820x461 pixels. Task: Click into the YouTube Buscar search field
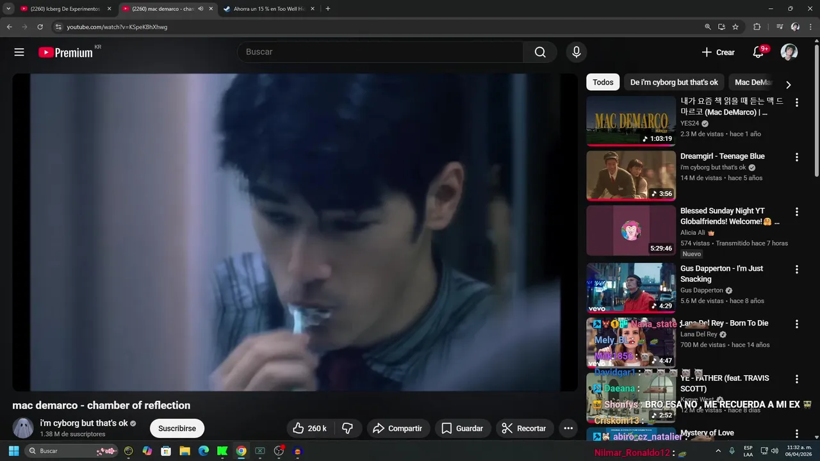(x=381, y=52)
